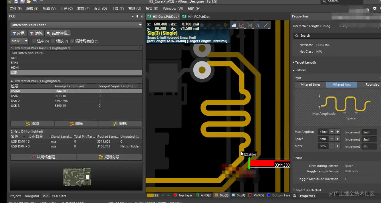The image size is (381, 203).
Task: Click the 清除 (Clear) button
Action: [36, 33]
